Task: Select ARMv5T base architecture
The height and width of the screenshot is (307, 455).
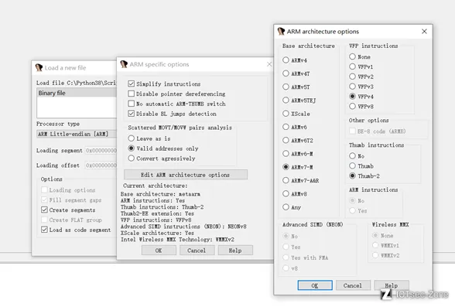Action: coord(286,87)
